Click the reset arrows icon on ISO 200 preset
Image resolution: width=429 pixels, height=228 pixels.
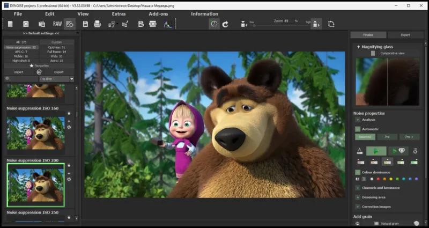point(69,179)
